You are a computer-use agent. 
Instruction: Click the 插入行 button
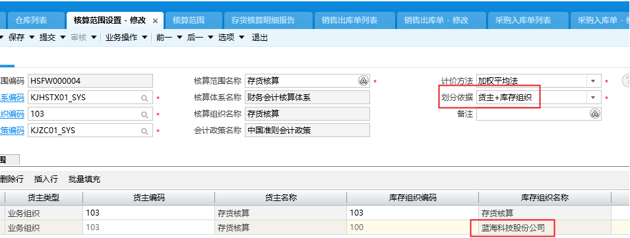point(46,179)
